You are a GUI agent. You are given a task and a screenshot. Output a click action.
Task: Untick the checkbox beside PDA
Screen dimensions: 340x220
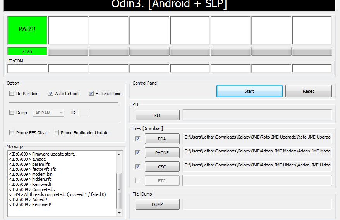pyautogui.click(x=137, y=139)
